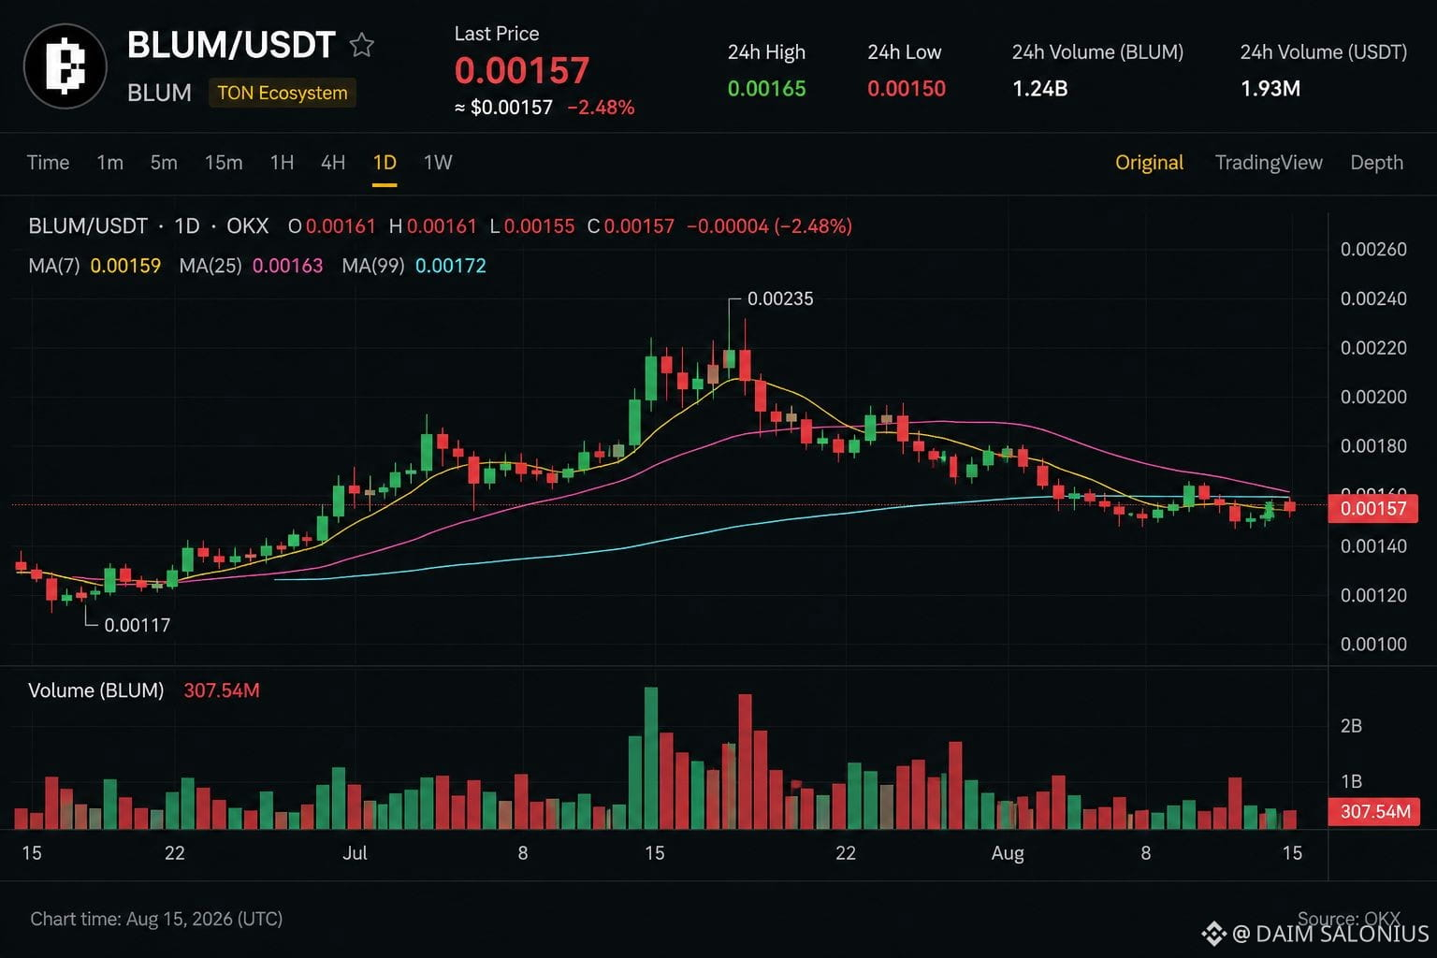Open the Depth chart view
The height and width of the screenshot is (958, 1437).
1376,163
